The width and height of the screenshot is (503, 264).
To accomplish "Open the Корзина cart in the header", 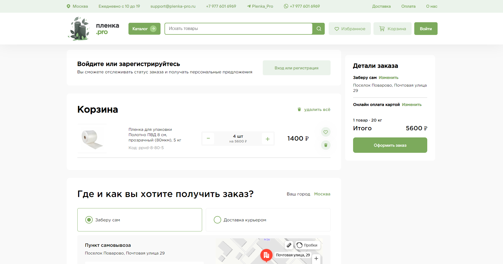I will [393, 29].
